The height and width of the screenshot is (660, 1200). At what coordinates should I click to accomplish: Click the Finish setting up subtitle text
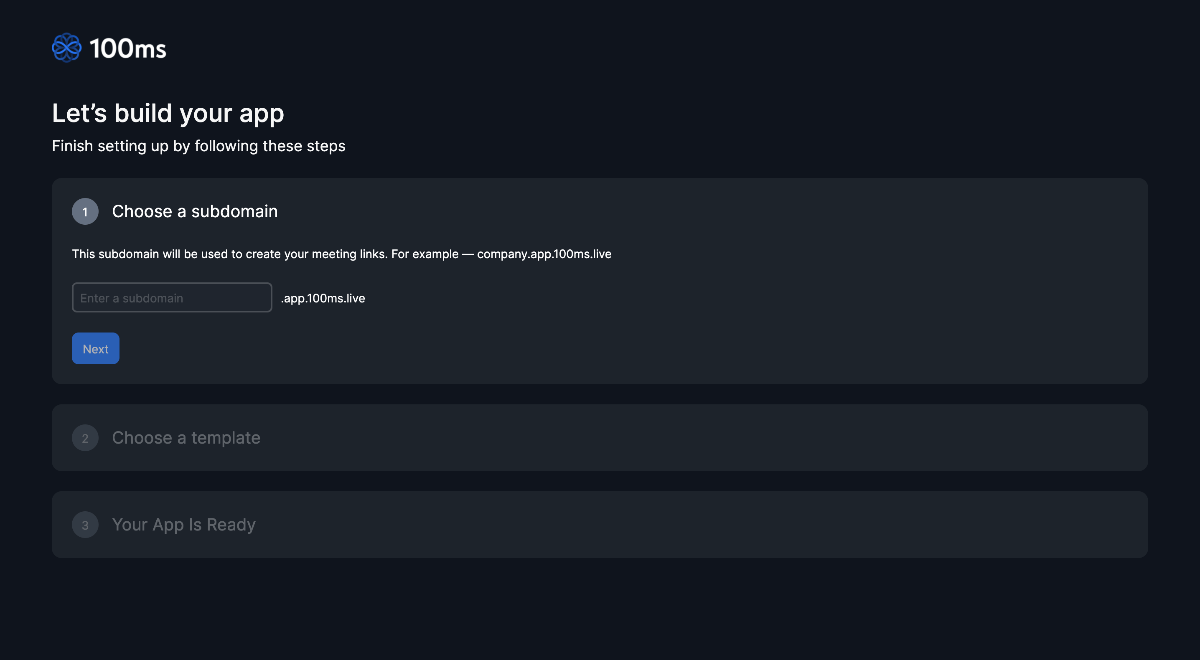pos(199,146)
